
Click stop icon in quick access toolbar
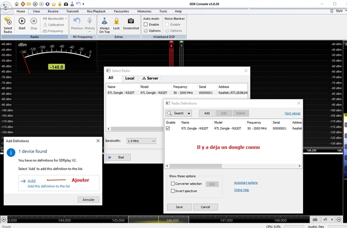41,4
